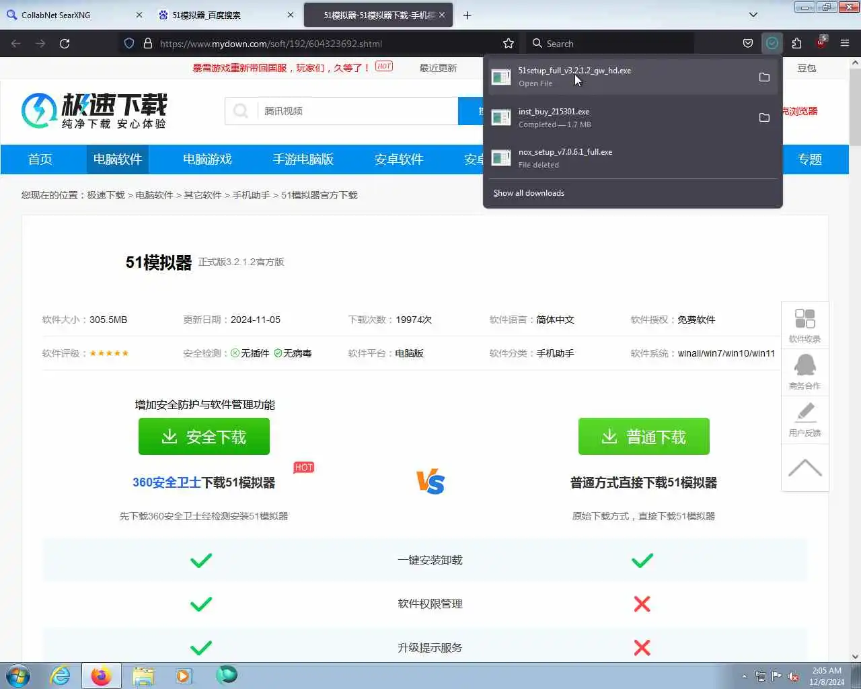This screenshot has width=861, height=689.
Task: Show hidden tray icons arrow
Action: point(744,676)
